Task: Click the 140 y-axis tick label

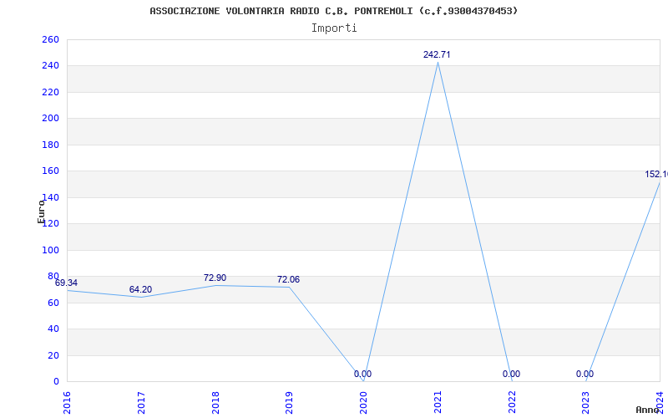Action: [x=50, y=197]
